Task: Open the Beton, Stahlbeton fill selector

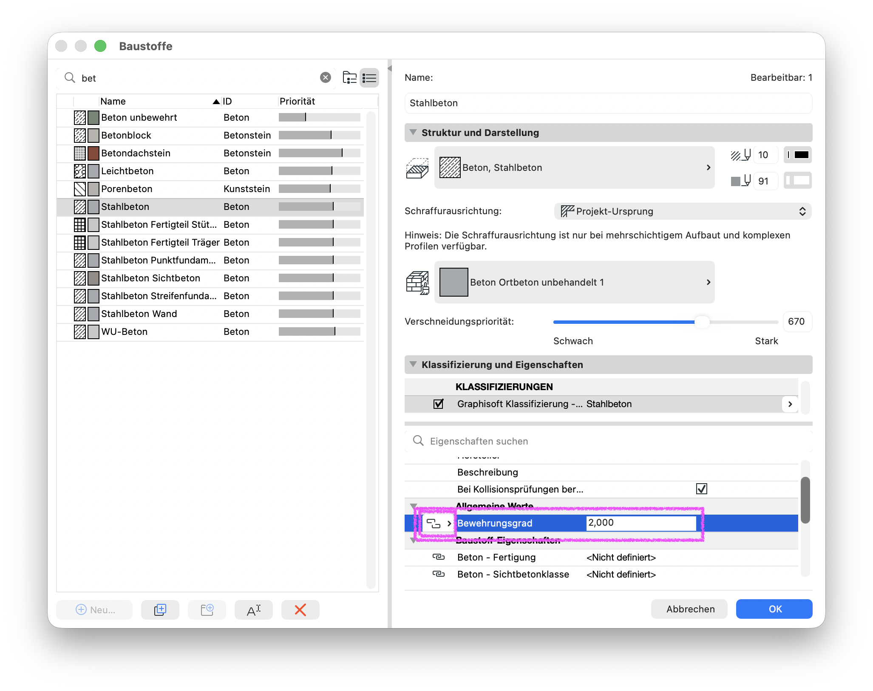Action: tap(575, 167)
